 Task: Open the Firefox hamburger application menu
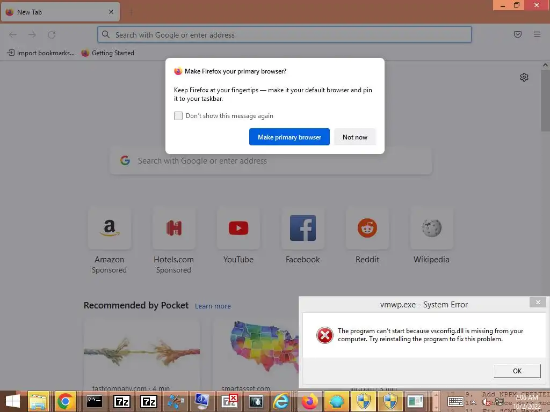[537, 34]
